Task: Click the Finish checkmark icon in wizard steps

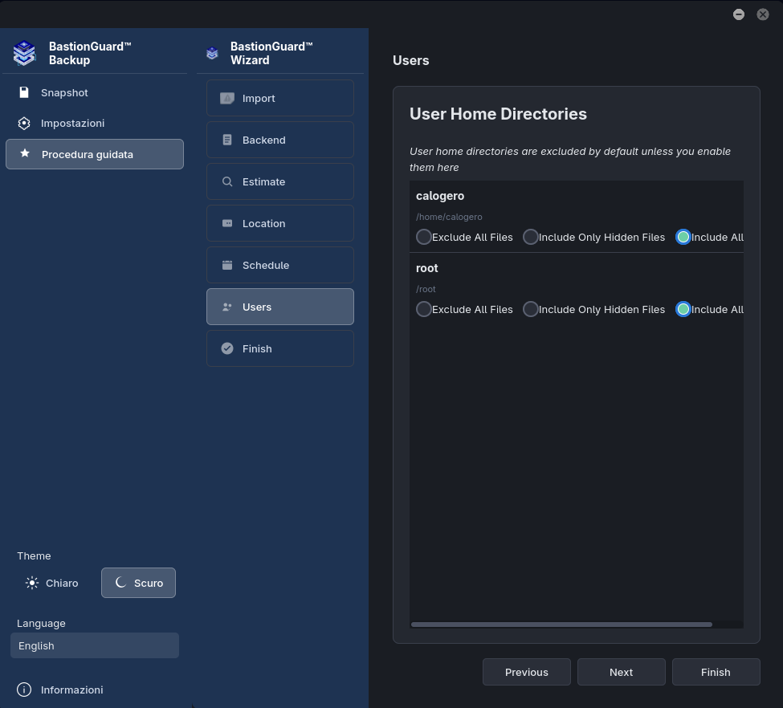Action: [227, 348]
